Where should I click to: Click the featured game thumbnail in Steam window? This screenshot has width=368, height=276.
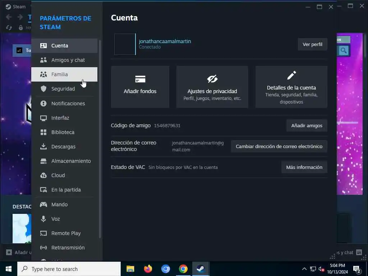click(x=22, y=228)
